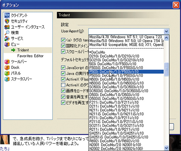Click the Client (クライアント) category icon
The width and height of the screenshot is (181, 151).
pyautogui.click(x=7, y=15)
